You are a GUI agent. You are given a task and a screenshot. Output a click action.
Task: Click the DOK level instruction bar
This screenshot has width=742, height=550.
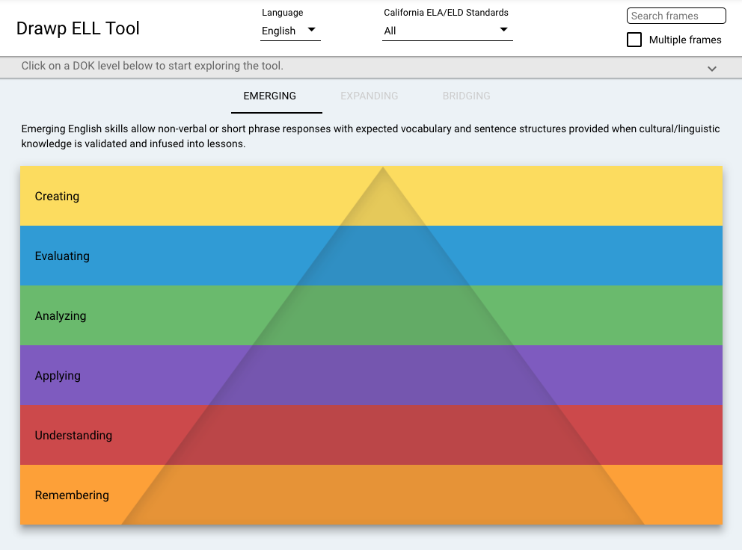point(299,67)
